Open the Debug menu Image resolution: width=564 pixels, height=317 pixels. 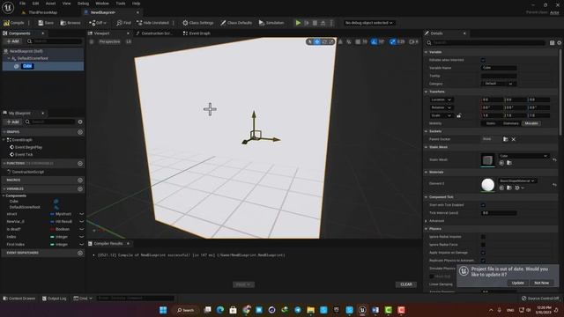pos(83,4)
